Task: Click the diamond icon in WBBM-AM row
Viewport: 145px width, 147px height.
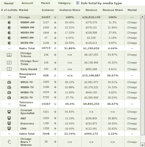Action: pyautogui.click(x=55, y=22)
